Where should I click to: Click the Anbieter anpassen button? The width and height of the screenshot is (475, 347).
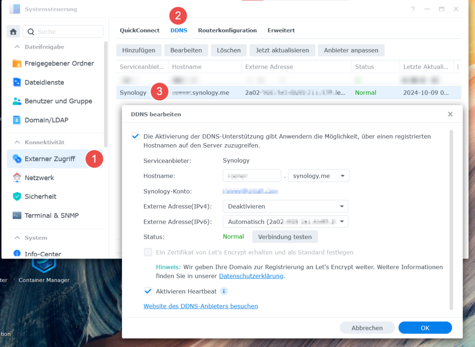pos(351,50)
